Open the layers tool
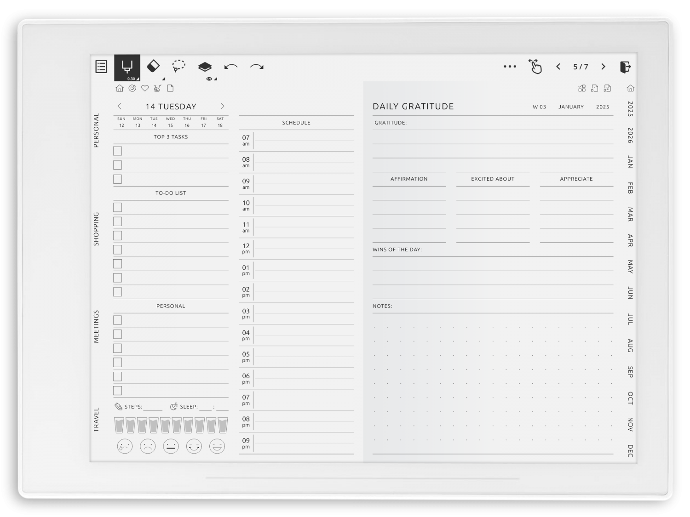The height and width of the screenshot is (517, 690). pos(205,67)
